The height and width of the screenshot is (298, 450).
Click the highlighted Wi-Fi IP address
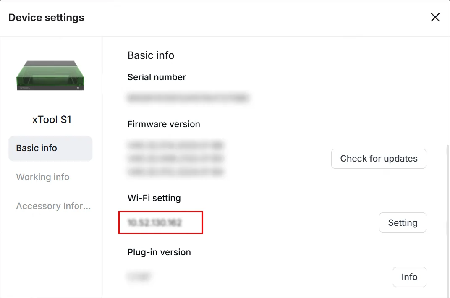tap(154, 222)
